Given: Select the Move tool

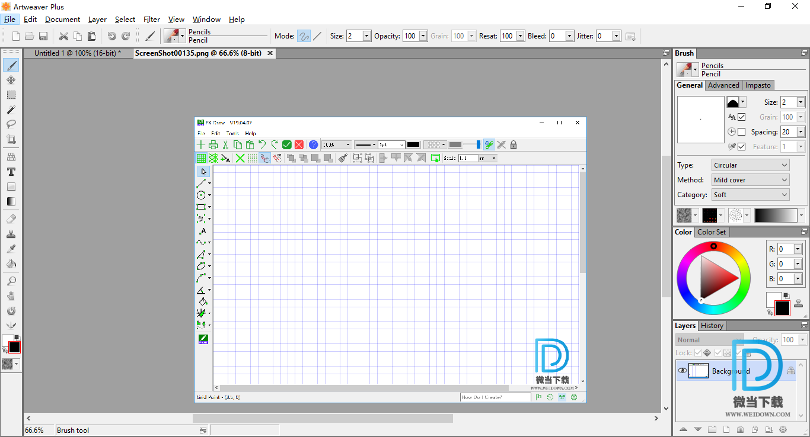Looking at the screenshot, I should pos(11,80).
